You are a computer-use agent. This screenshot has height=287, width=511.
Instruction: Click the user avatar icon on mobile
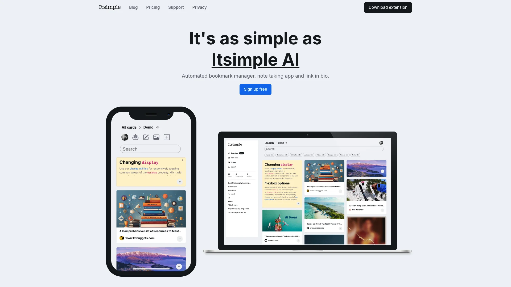[125, 137]
